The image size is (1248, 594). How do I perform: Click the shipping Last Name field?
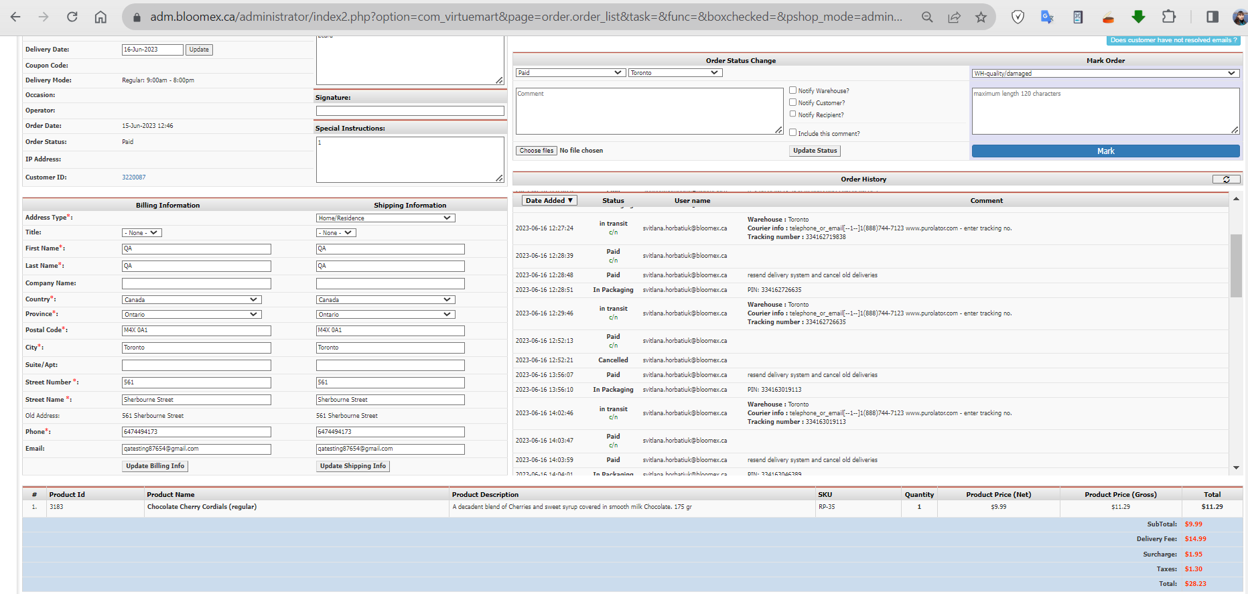[x=391, y=266]
